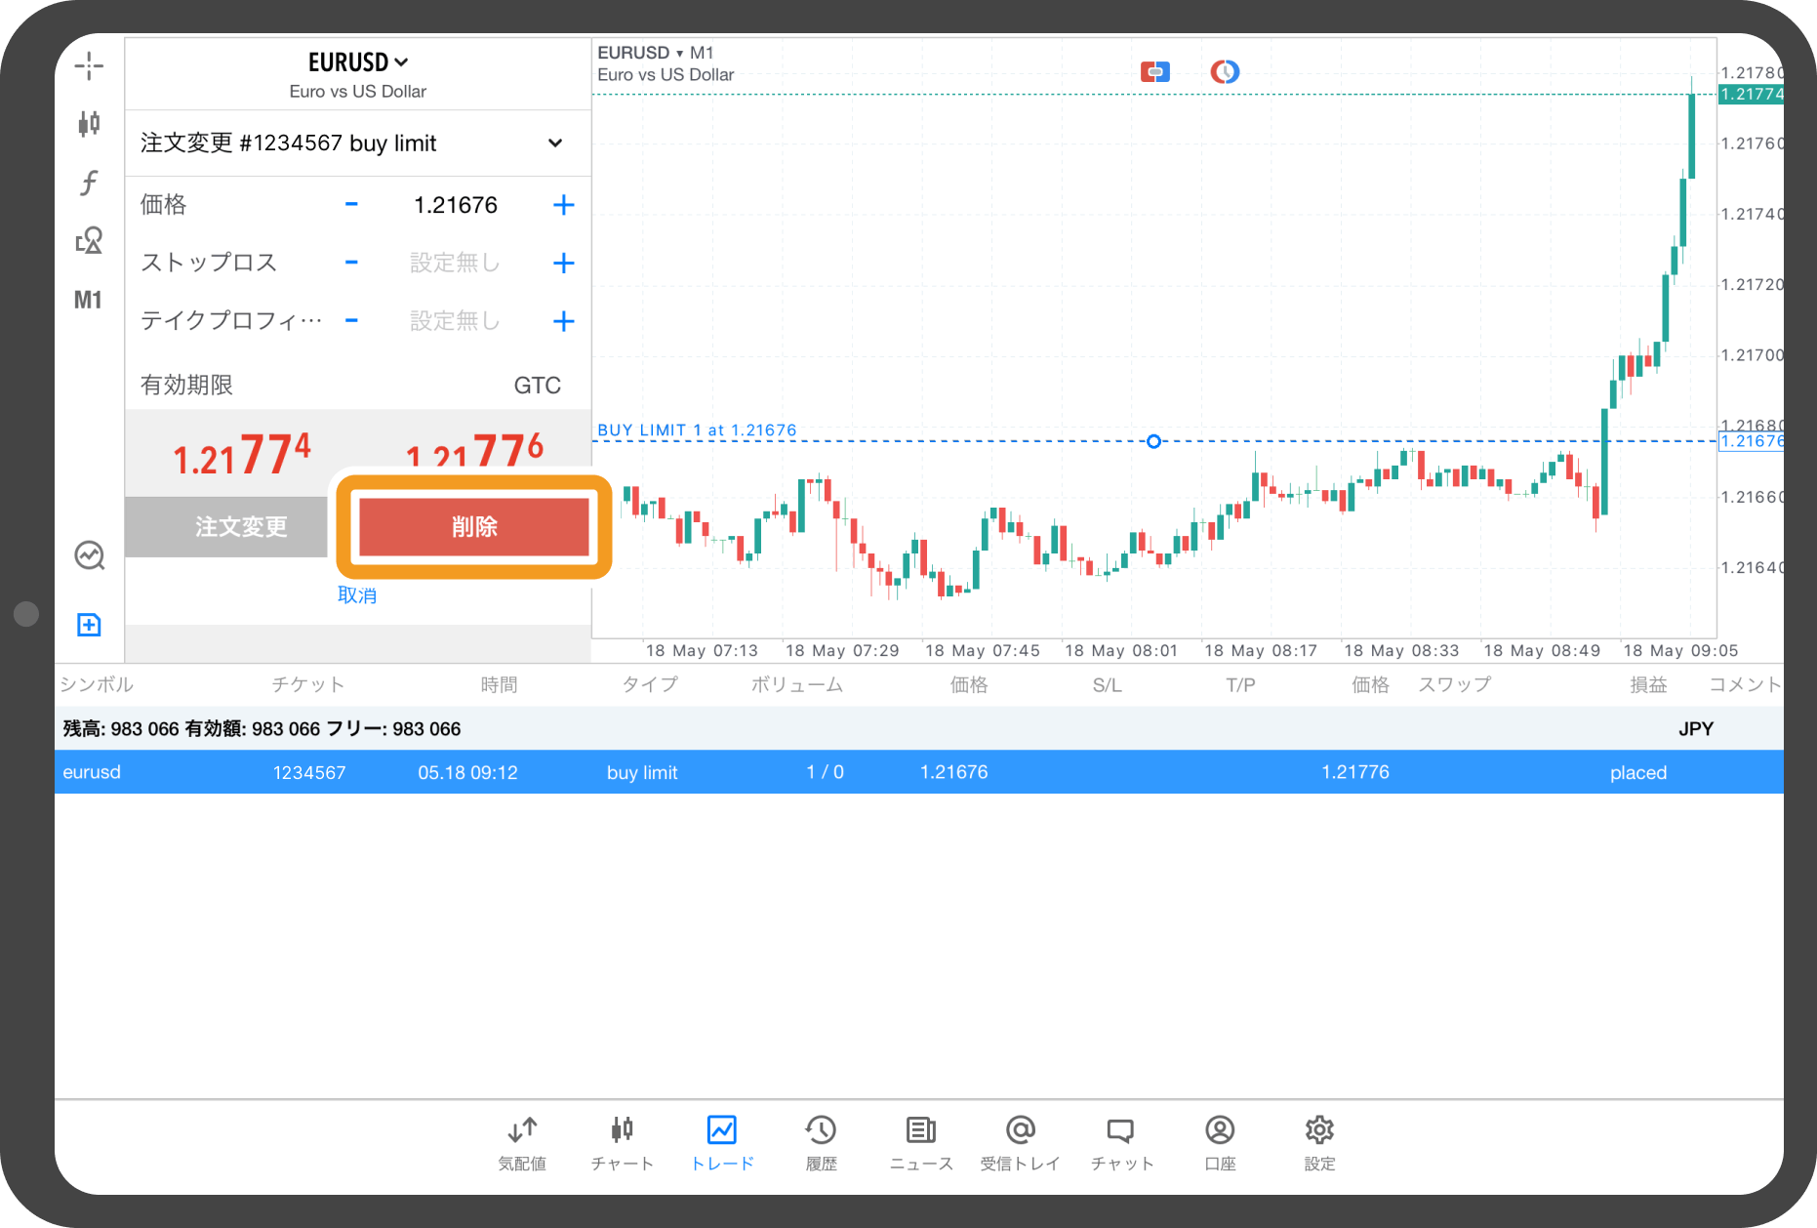Edit the price field 1.21676
Screen dimensions: 1817x1228
pos(456,205)
